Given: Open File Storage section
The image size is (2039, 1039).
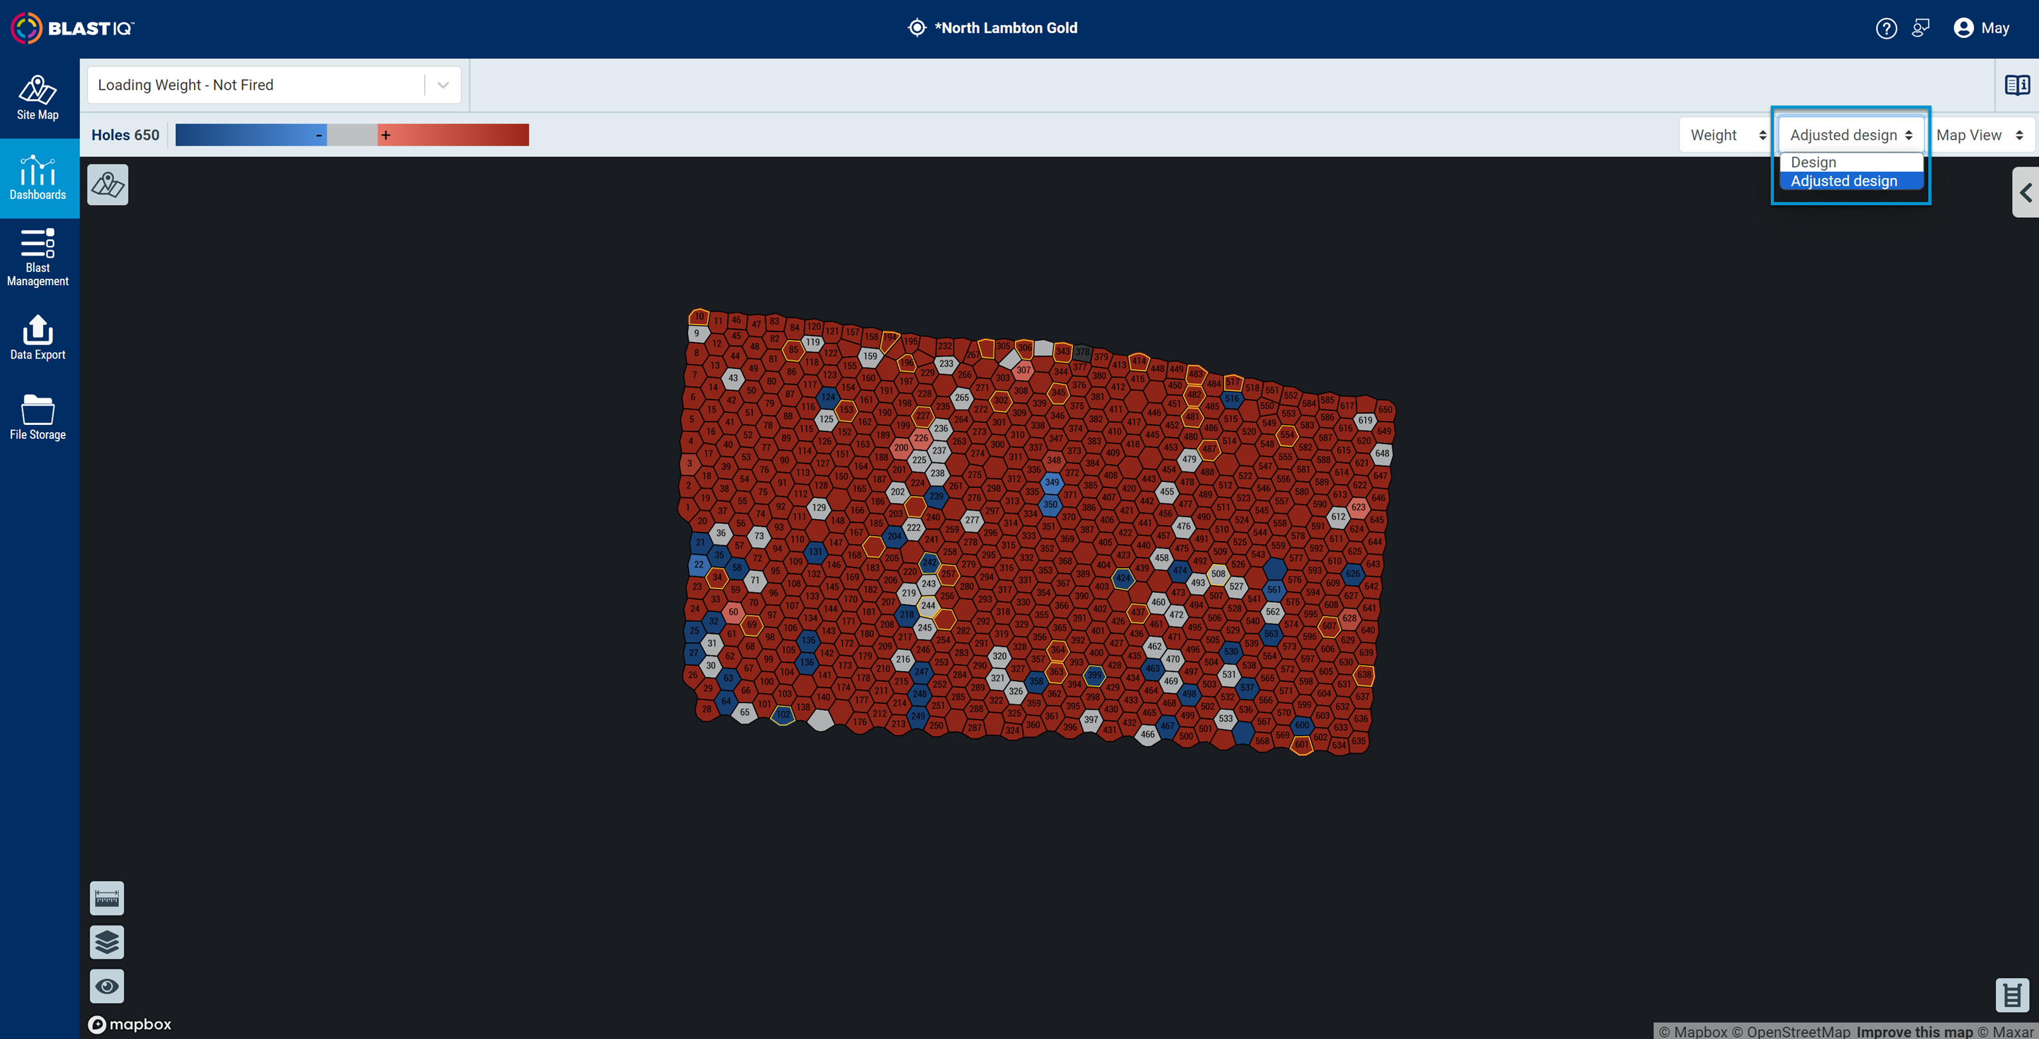Looking at the screenshot, I should pyautogui.click(x=38, y=418).
